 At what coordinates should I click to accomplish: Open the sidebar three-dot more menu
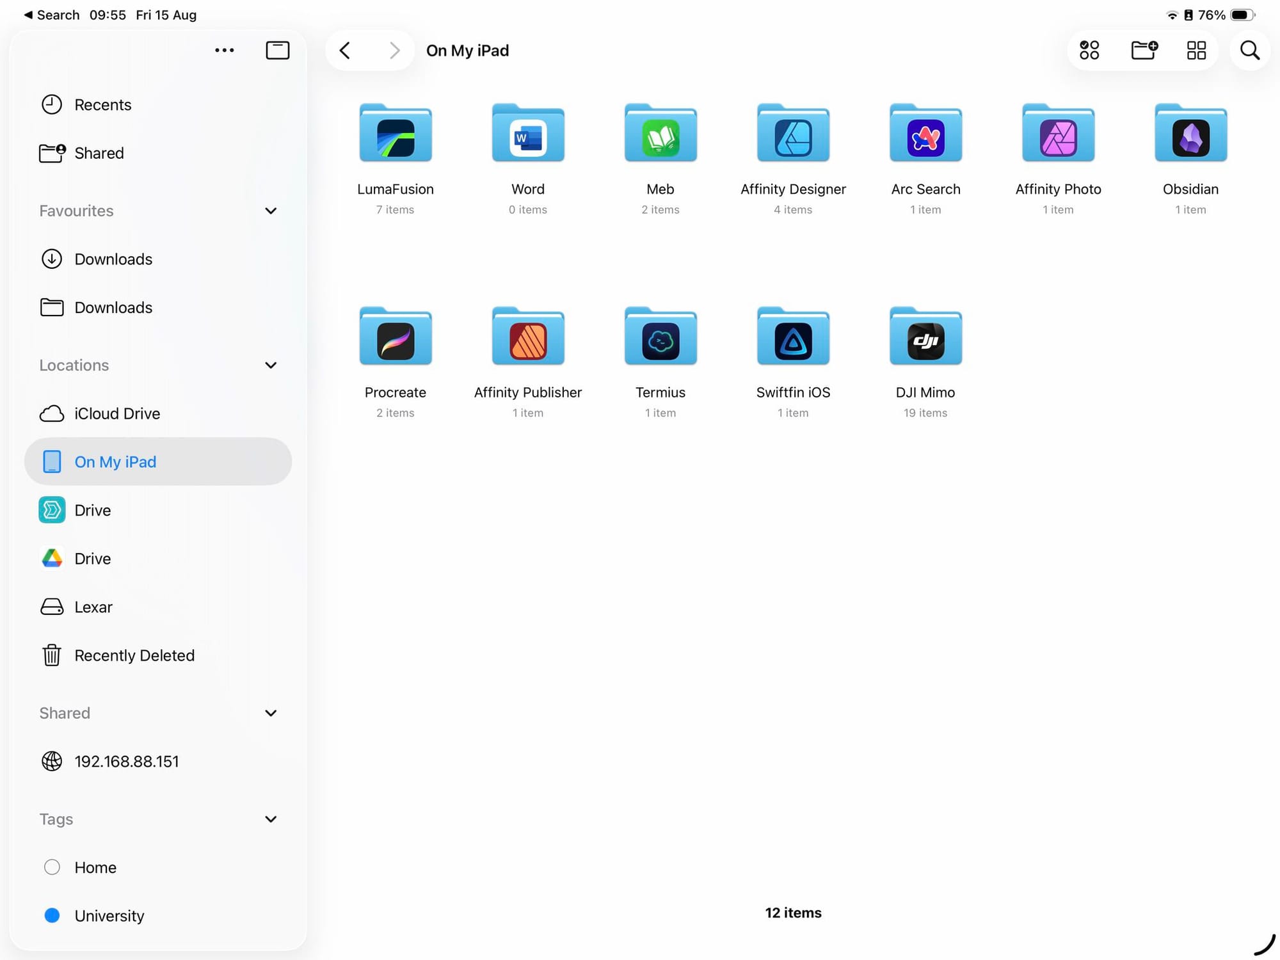[224, 50]
